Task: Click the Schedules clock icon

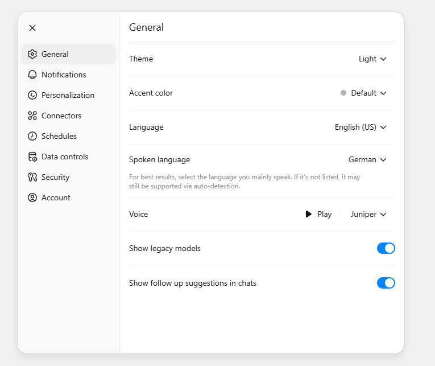Action: 32,136
